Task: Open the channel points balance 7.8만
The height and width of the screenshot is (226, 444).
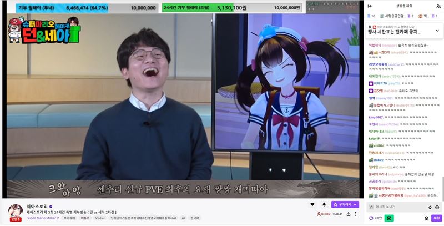Action: [376, 218]
